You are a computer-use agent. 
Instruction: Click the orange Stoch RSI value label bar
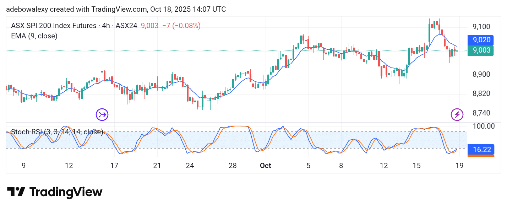click(481, 156)
